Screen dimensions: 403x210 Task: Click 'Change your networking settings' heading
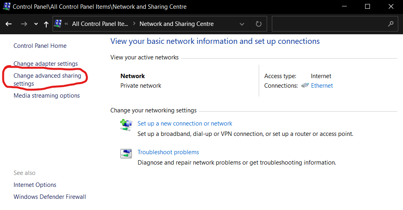point(153,110)
